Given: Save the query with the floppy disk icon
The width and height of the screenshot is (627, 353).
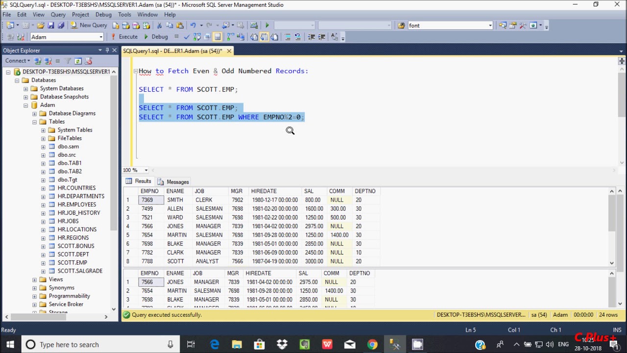Looking at the screenshot, I should [51, 25].
